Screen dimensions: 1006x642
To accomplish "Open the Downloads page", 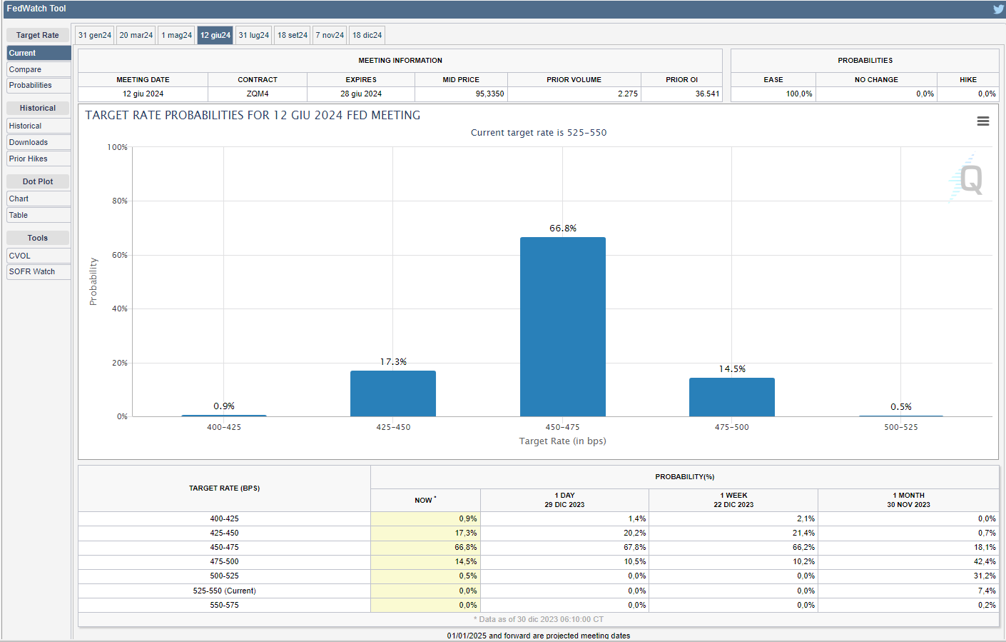I will 39,142.
